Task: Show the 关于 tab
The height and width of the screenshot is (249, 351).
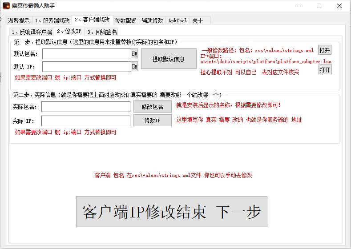Action: click(198, 20)
